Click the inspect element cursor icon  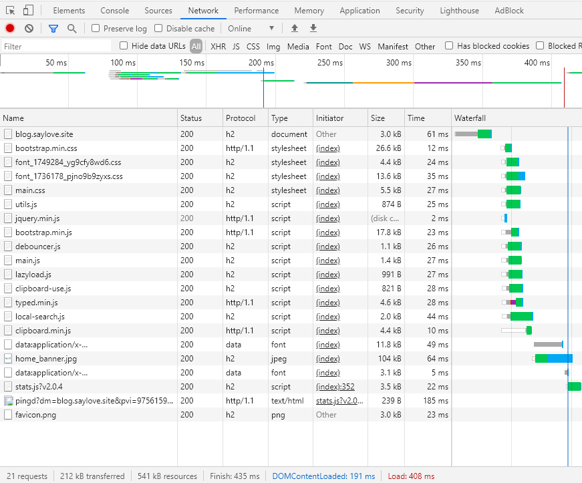pyautogui.click(x=10, y=11)
